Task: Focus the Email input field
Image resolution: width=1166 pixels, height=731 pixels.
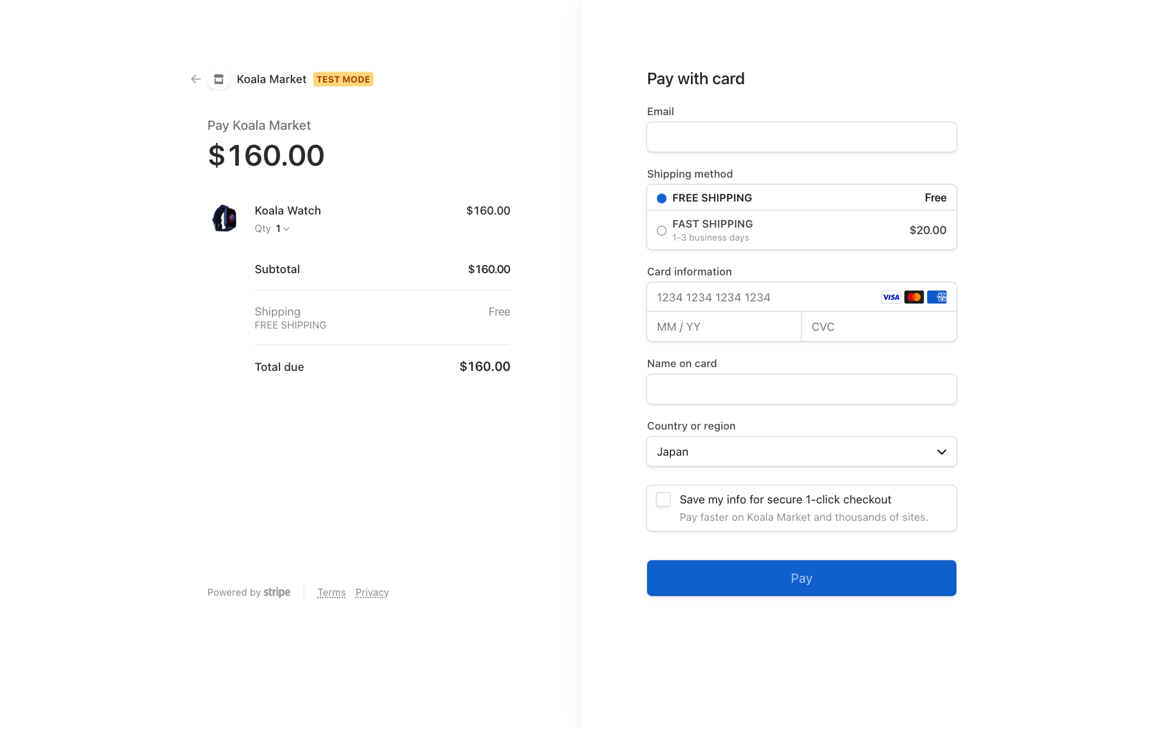Action: (x=801, y=137)
